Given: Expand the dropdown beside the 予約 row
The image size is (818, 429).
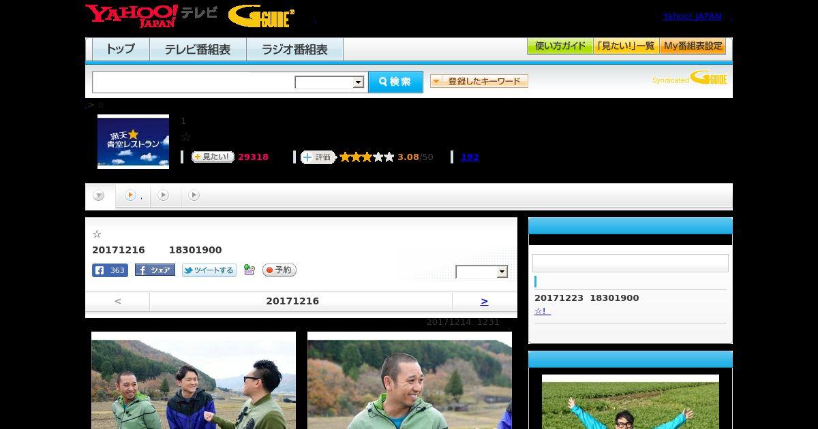Looking at the screenshot, I should tap(481, 272).
